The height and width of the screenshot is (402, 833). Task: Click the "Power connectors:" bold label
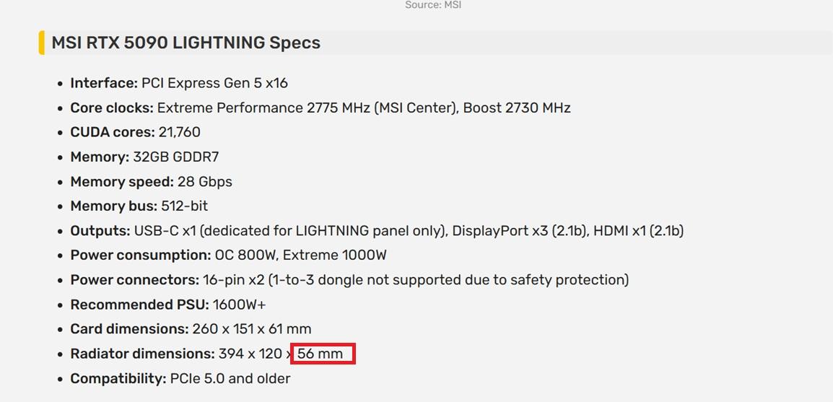point(134,280)
